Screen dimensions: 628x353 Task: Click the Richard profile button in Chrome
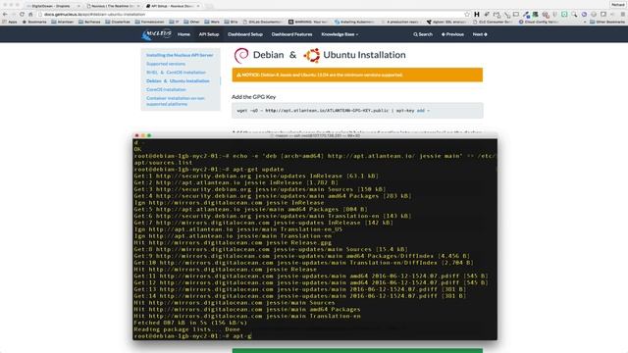pyautogui.click(x=618, y=5)
